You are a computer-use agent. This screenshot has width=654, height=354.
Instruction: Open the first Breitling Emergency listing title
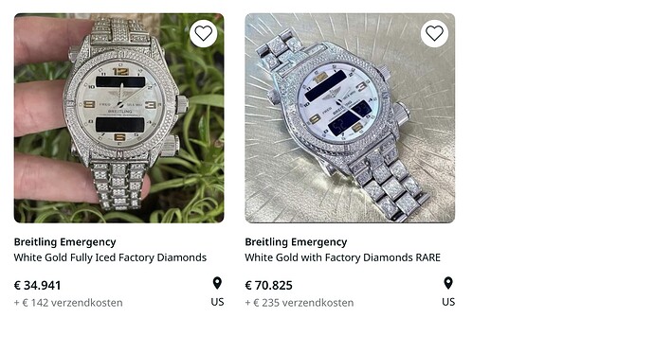pos(64,242)
